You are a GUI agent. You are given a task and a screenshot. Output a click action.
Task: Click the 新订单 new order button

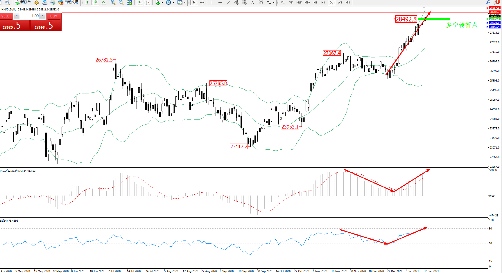(x=23, y=2)
